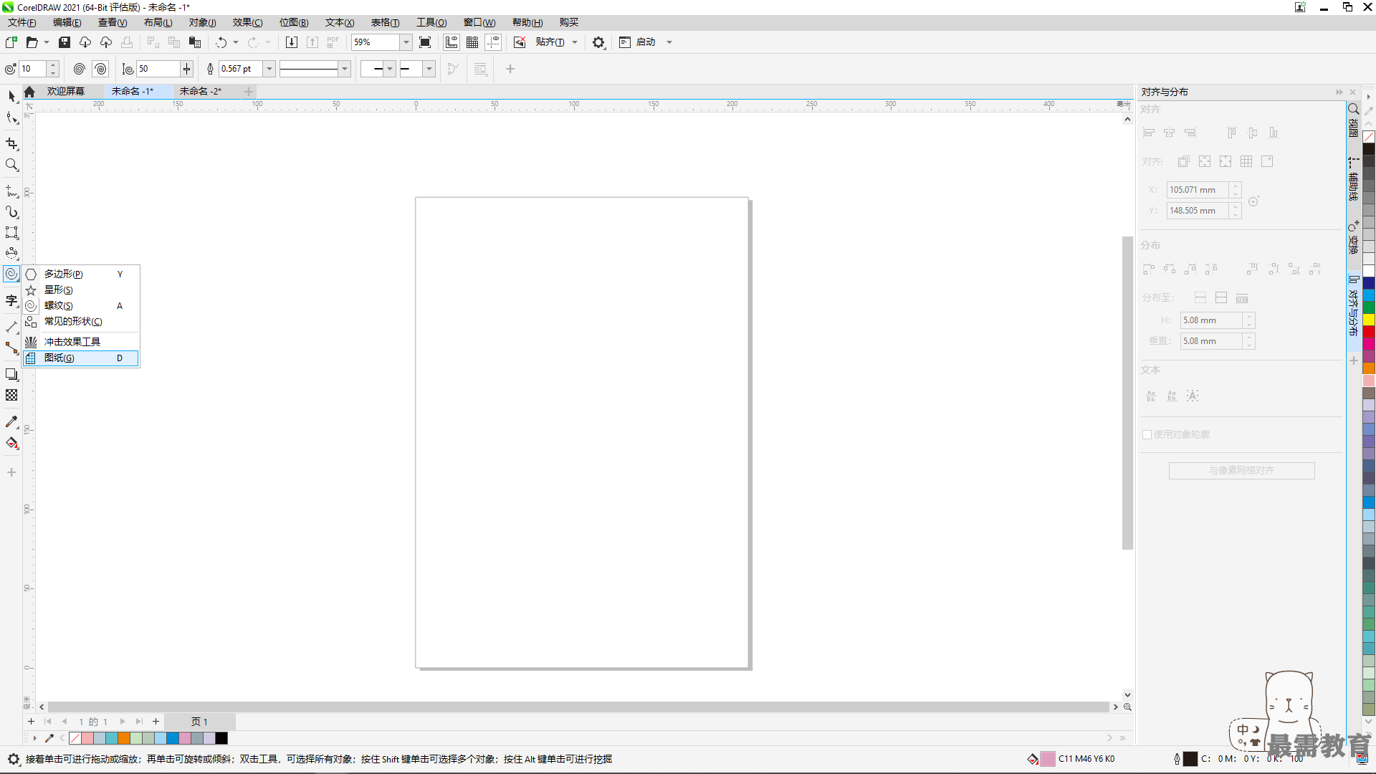Expand the 贴齐 snap-to dropdown
Viewport: 1376px width, 774px height.
coord(575,42)
